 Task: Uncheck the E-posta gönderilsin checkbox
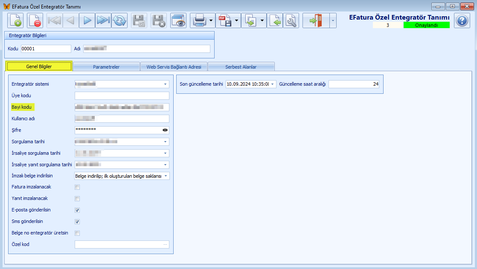point(77,210)
